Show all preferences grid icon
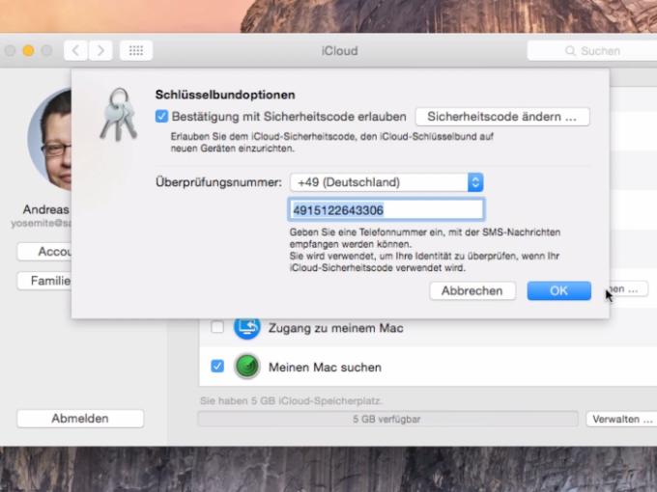The width and height of the screenshot is (657, 492). point(136,51)
